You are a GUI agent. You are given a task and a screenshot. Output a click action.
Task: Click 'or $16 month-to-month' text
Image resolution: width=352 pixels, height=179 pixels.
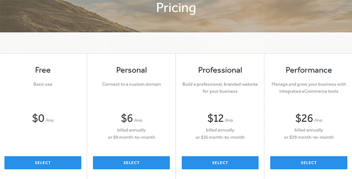pyautogui.click(x=220, y=137)
